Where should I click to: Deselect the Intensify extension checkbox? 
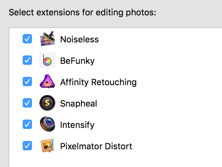(27, 125)
